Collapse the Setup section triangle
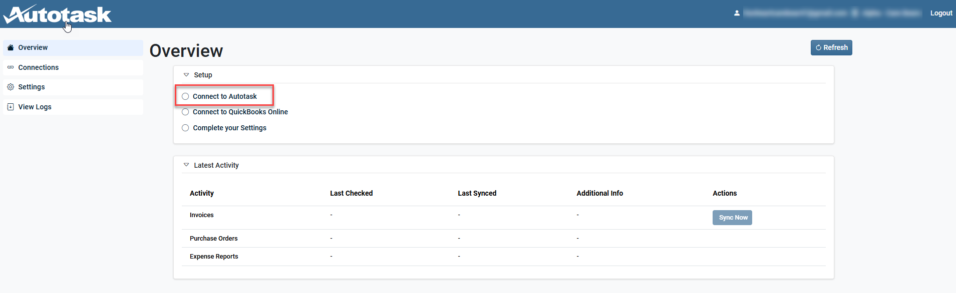Screen dimensions: 956x293 pyautogui.click(x=186, y=75)
